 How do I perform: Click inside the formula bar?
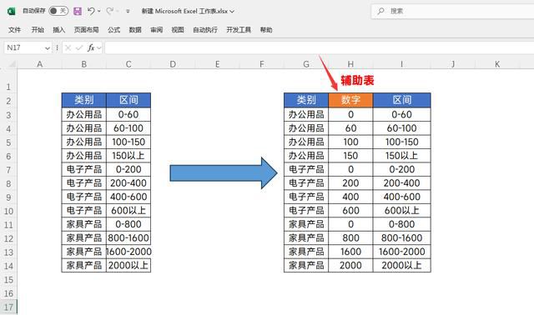click(319, 48)
